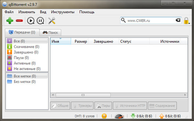194x121 pixels.
Task: Click the magnifier icon in search field
Action: pyautogui.click(x=123, y=20)
